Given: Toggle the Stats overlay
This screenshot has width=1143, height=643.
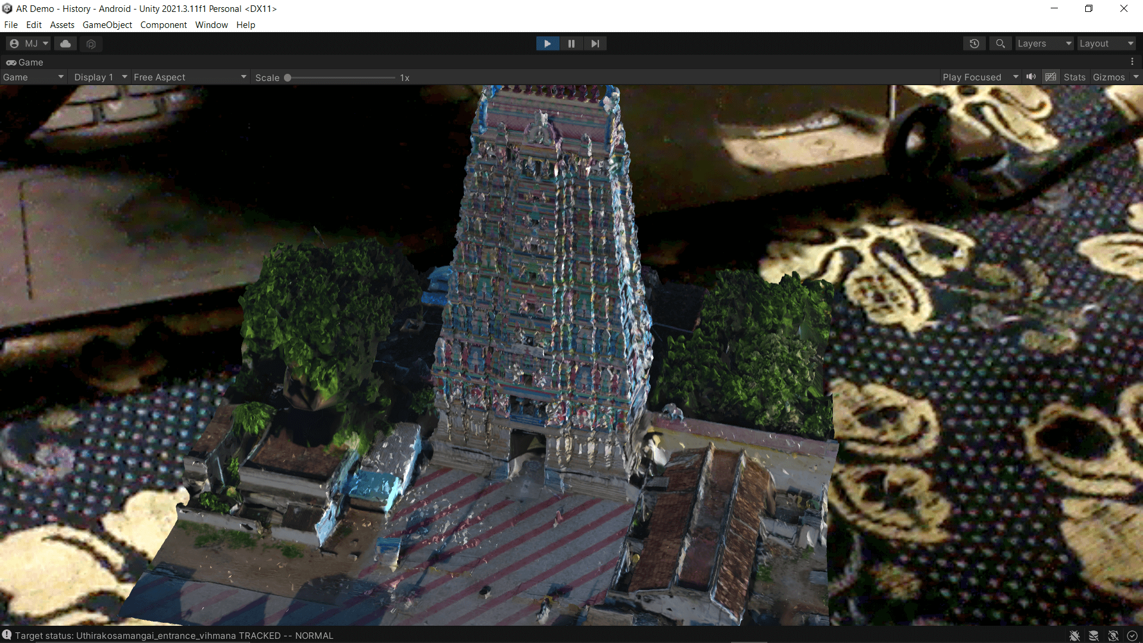Looking at the screenshot, I should tap(1074, 77).
